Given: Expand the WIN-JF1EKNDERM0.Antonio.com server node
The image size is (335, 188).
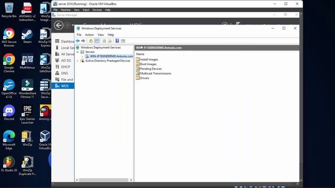Looking at the screenshot, I should (x=82, y=56).
